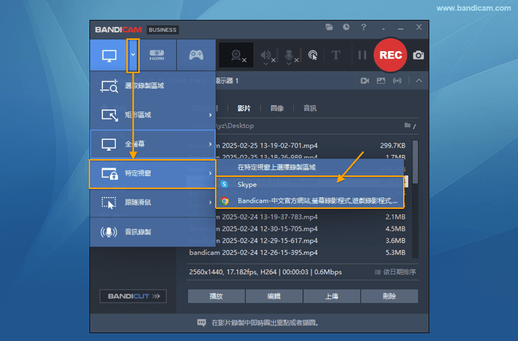Choose 在特定視窗上選擇錄製區域 option
Image resolution: width=518 pixels, height=341 pixels.
tap(310, 168)
